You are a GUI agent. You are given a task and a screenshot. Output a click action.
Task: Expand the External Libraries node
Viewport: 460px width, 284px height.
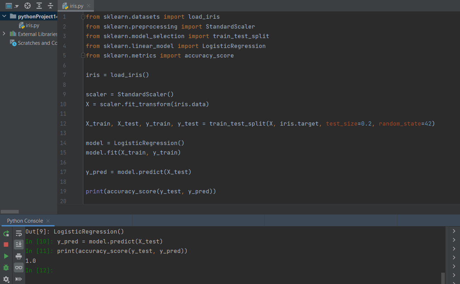pyautogui.click(x=5, y=34)
